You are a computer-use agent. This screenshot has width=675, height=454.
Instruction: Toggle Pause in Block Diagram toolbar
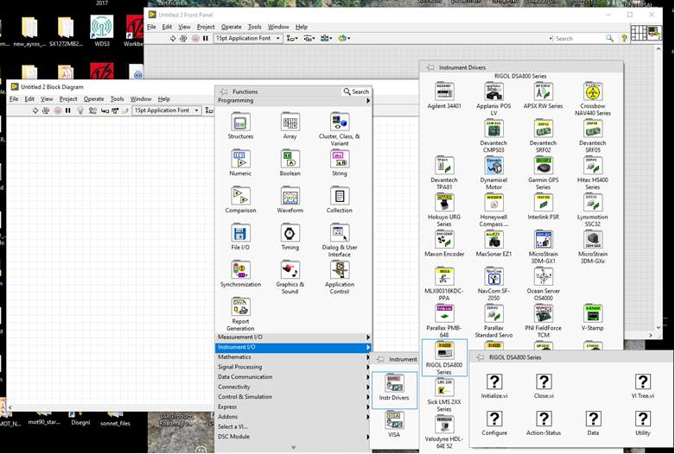[x=68, y=110]
